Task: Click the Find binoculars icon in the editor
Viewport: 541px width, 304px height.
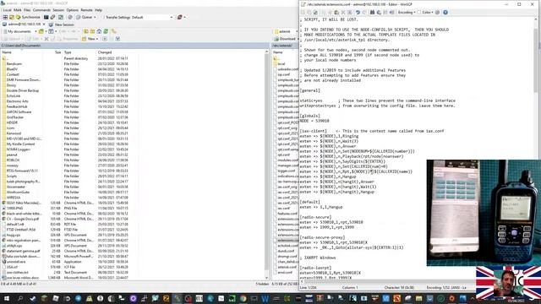Action: [372, 13]
